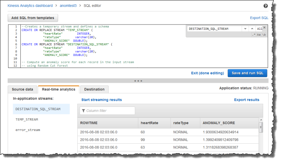Open Kinesis Analytics dashboard breadcrumb

(x=30, y=6)
